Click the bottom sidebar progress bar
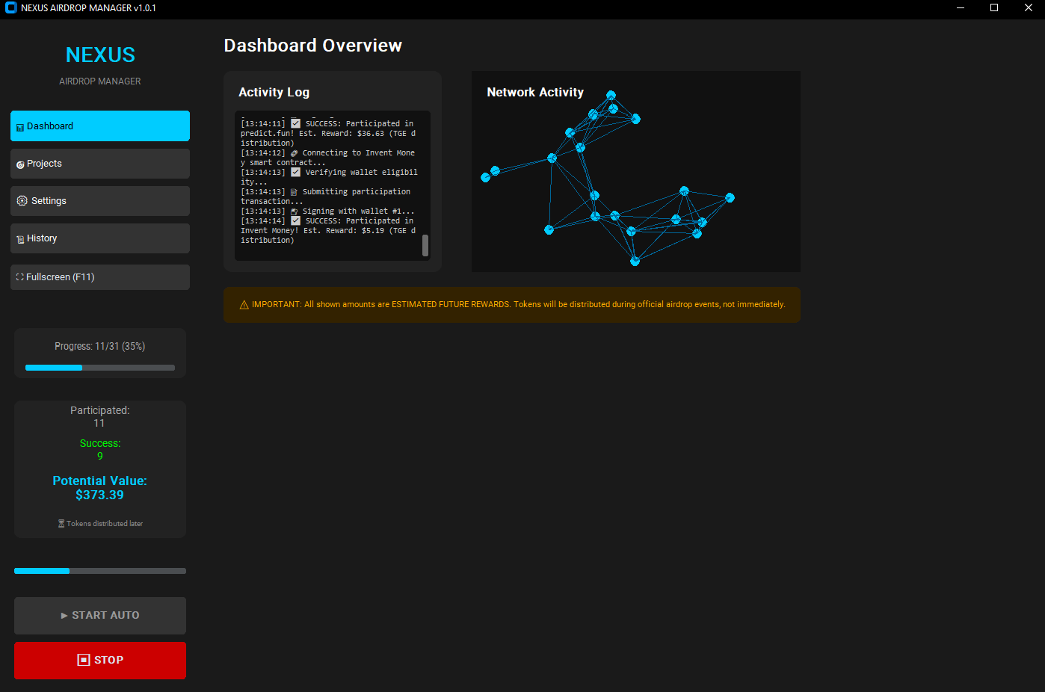The width and height of the screenshot is (1045, 692). pos(100,571)
